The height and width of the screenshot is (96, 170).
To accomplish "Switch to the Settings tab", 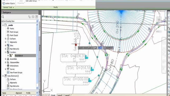I will [40, 48].
